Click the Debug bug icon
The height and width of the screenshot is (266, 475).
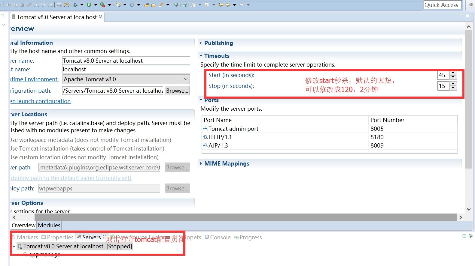click(x=75, y=5)
